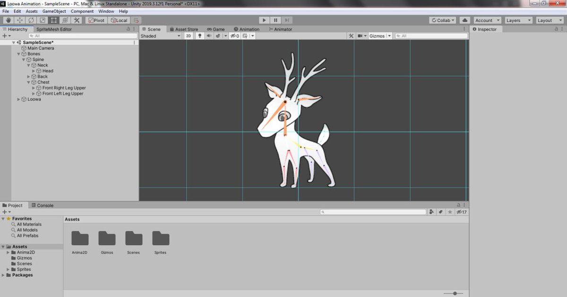Open the Edit menu
567x297 pixels.
[x=17, y=11]
